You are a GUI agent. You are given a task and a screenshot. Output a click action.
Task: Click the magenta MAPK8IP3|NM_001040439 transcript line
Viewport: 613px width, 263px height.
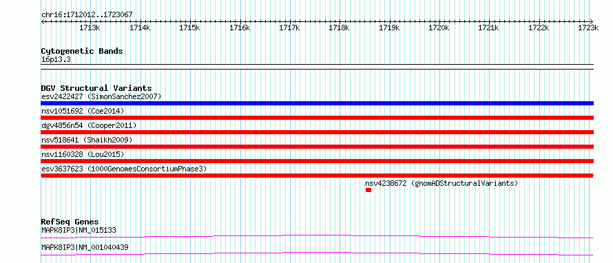pos(317,253)
